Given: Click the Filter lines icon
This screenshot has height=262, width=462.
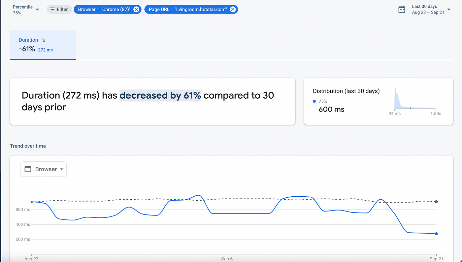Looking at the screenshot, I should (x=52, y=10).
